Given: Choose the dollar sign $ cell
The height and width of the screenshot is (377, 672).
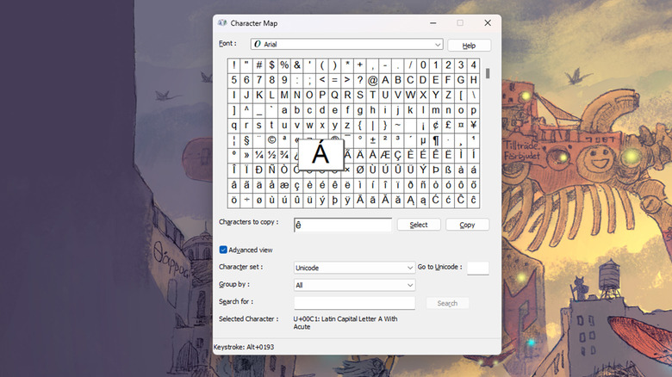Looking at the screenshot, I should tap(271, 65).
